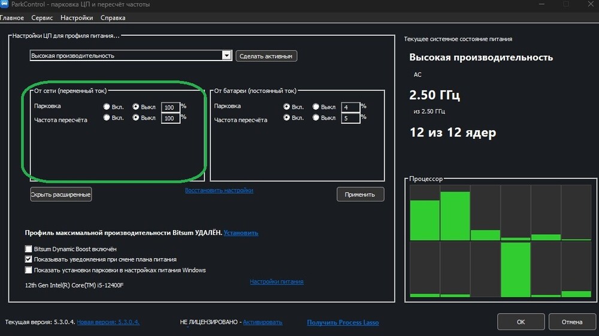
Task: Click the Получить Process Lasso link
Action: [x=343, y=322]
